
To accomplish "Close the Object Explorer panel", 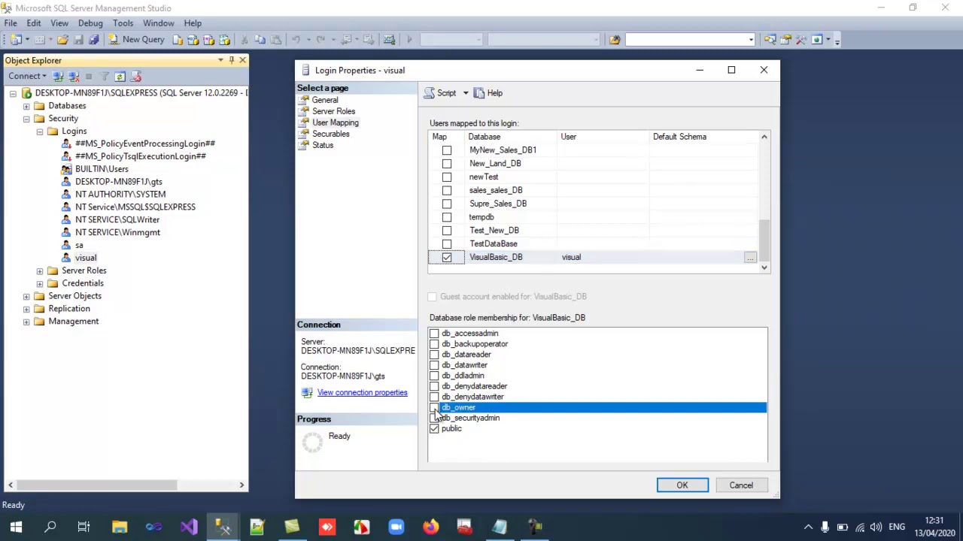I will tap(242, 60).
